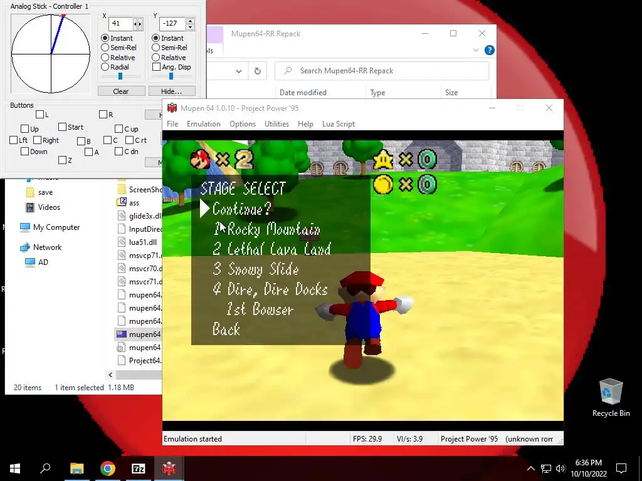Select the Videos folder icon in sidebar
This screenshot has width=642, height=481.
point(30,207)
